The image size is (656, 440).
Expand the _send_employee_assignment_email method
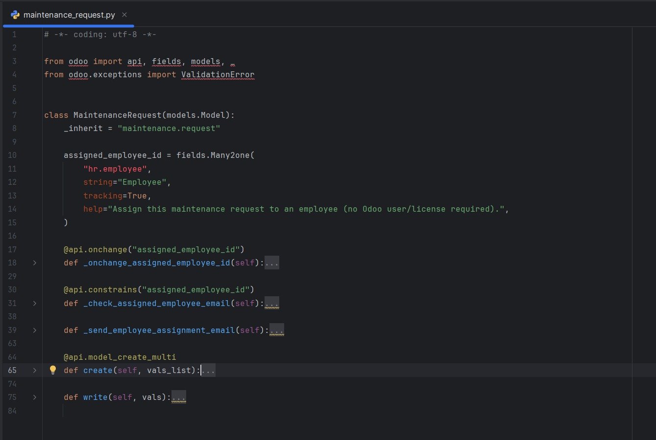(34, 330)
